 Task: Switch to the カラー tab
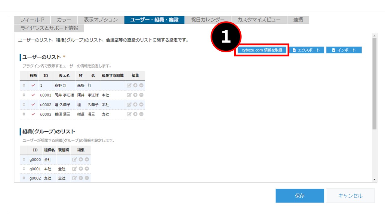coord(64,20)
